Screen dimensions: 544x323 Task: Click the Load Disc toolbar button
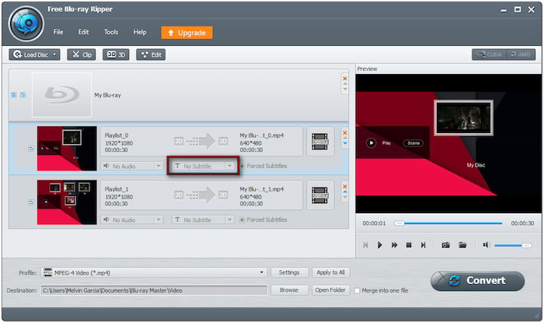(x=33, y=54)
